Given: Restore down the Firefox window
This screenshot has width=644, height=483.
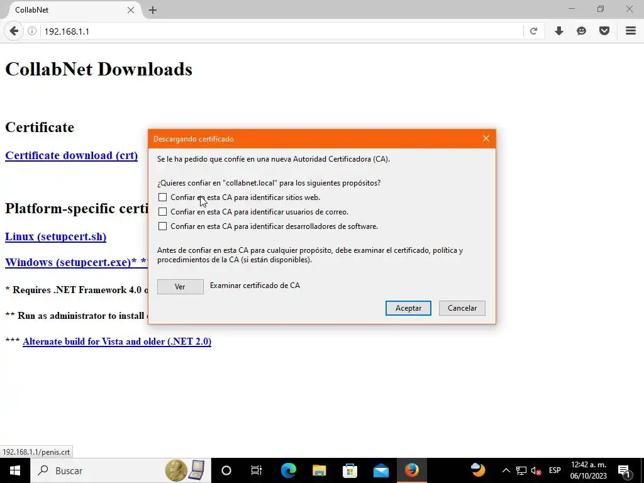Looking at the screenshot, I should point(601,9).
